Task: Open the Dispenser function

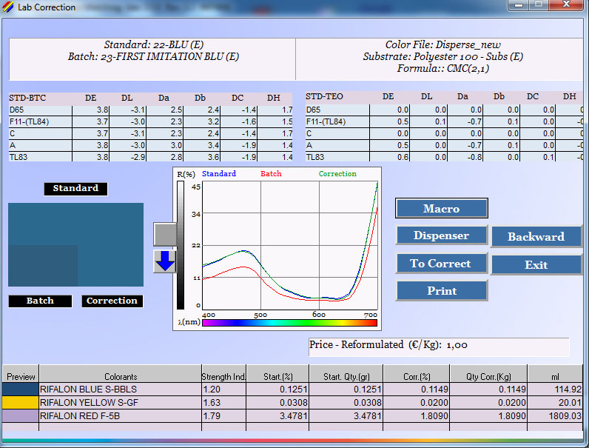Action: pyautogui.click(x=441, y=235)
